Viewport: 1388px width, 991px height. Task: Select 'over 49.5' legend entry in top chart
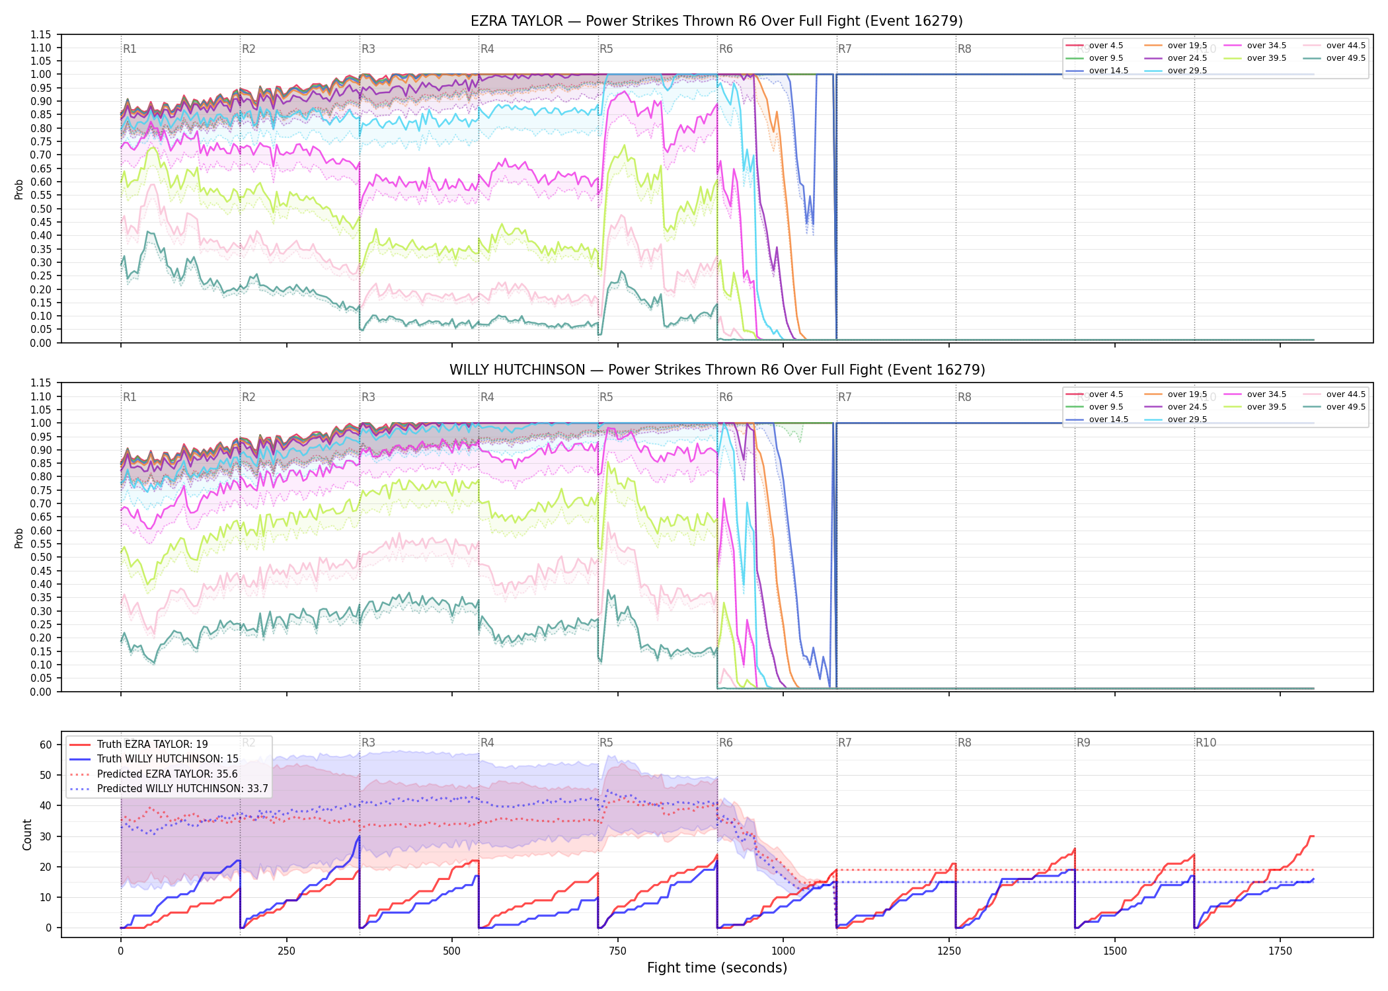(x=1334, y=58)
